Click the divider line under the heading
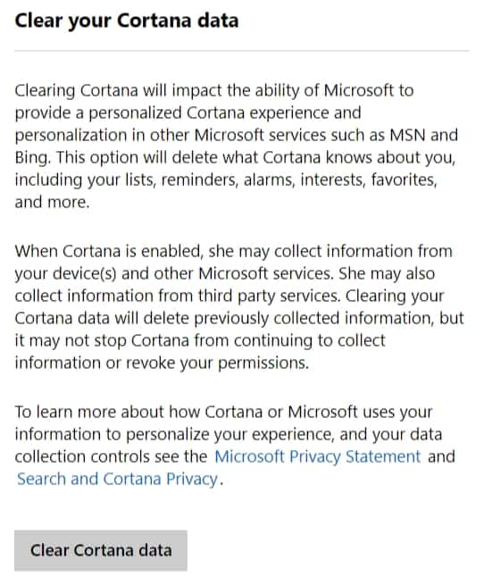The height and width of the screenshot is (585, 484). click(x=242, y=50)
